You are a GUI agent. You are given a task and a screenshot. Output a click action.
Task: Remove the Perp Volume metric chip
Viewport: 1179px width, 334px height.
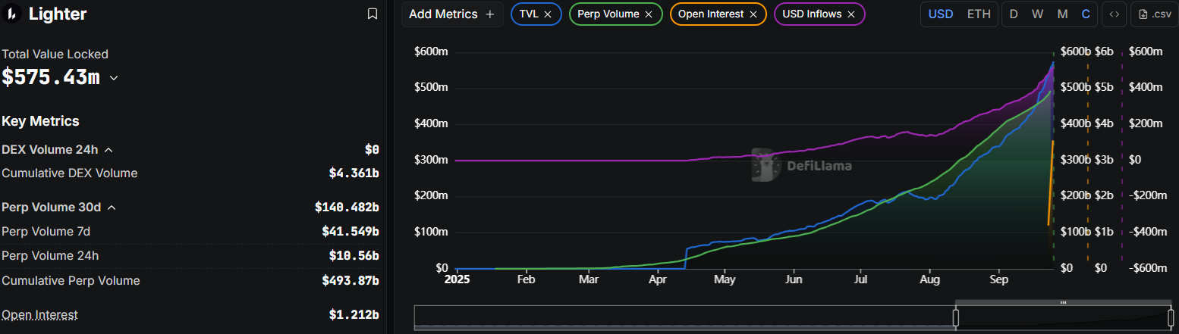pos(649,14)
